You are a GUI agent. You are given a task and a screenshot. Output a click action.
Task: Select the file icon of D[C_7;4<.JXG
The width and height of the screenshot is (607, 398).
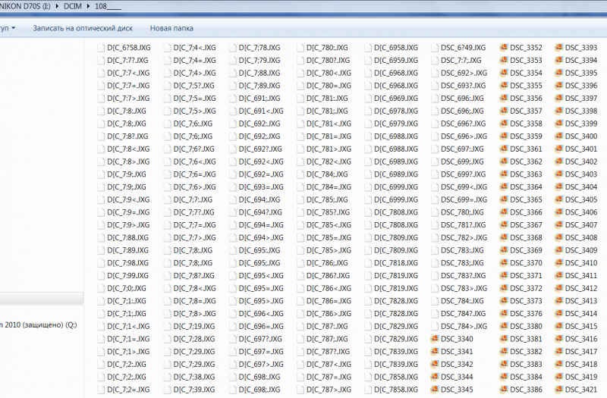pos(167,48)
